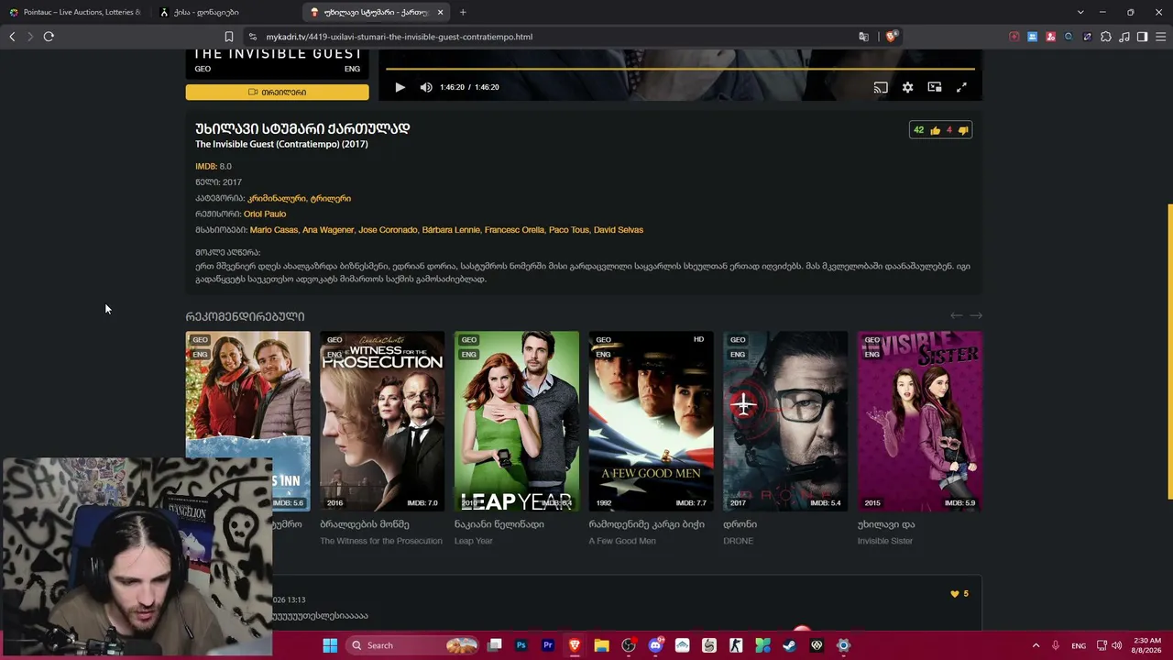Open the Invisible Sister movie poster
Viewport: 1173px width, 660px height.
[920, 421]
